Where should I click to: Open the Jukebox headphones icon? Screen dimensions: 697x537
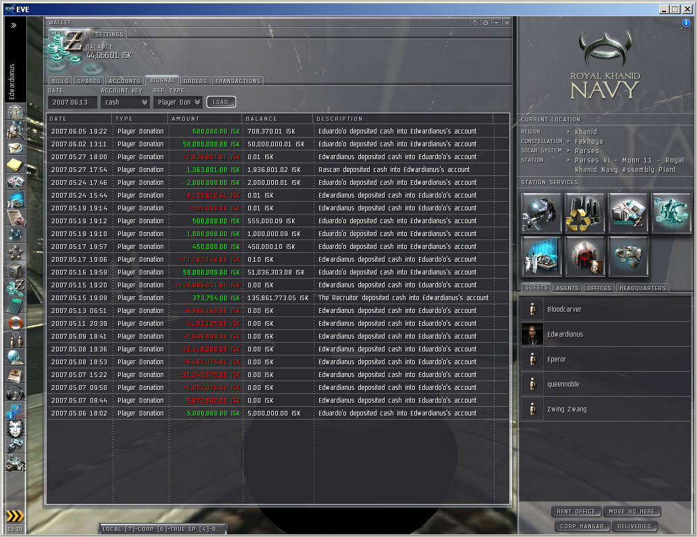click(15, 393)
